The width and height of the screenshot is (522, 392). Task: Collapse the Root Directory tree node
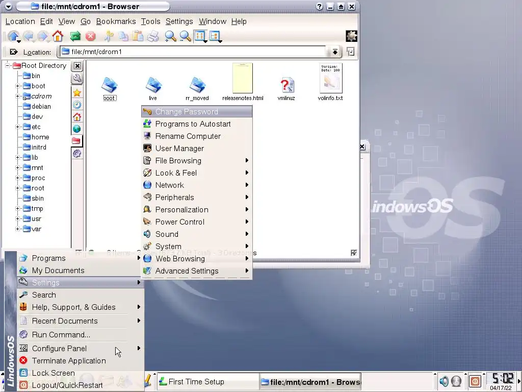point(7,65)
